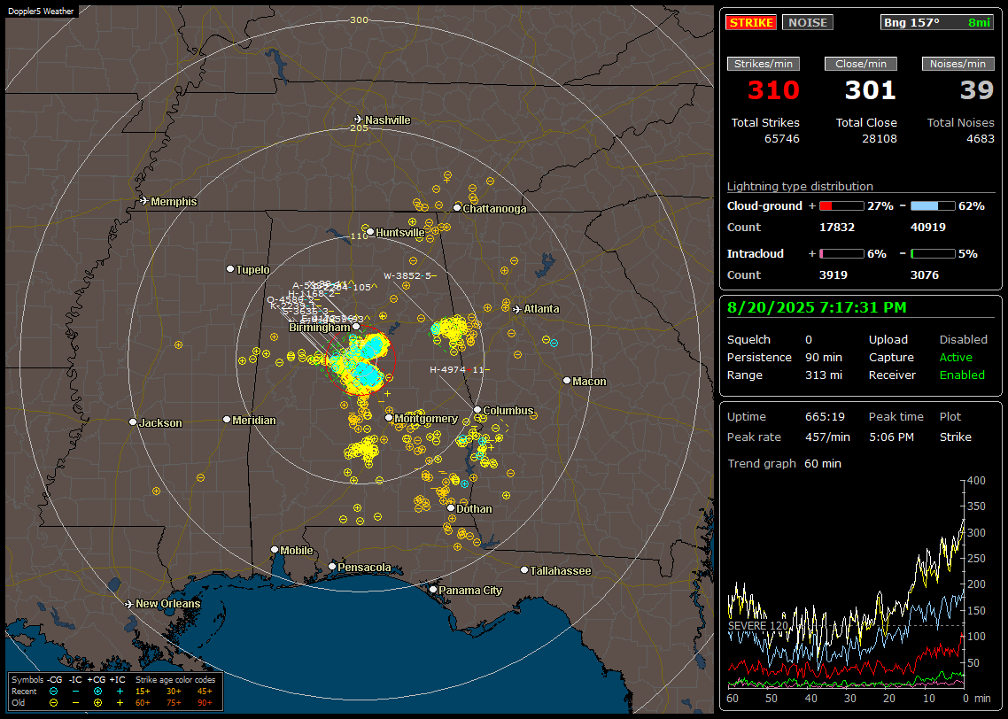The image size is (1008, 719).
Task: Click the Peak time value 5:06 PM
Action: pyautogui.click(x=891, y=437)
